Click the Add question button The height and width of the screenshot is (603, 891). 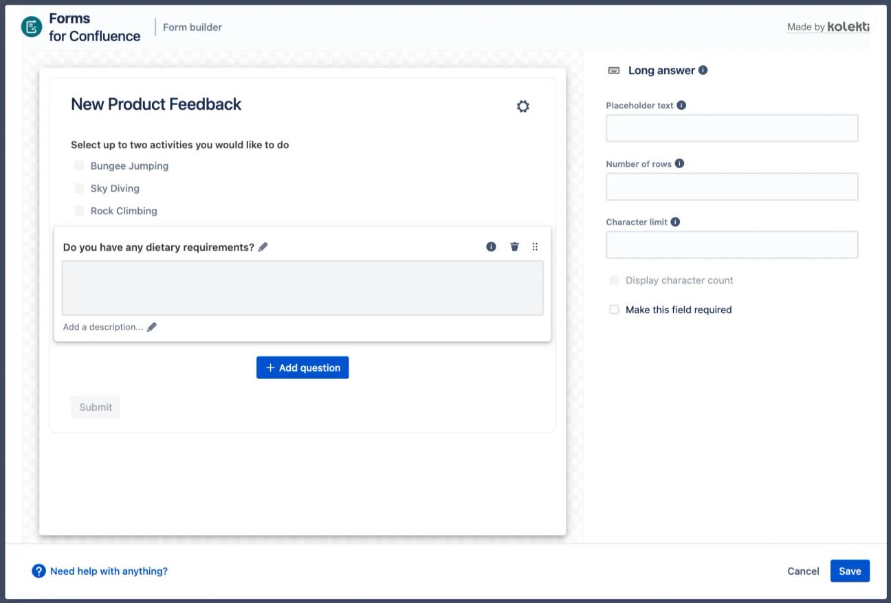302,367
